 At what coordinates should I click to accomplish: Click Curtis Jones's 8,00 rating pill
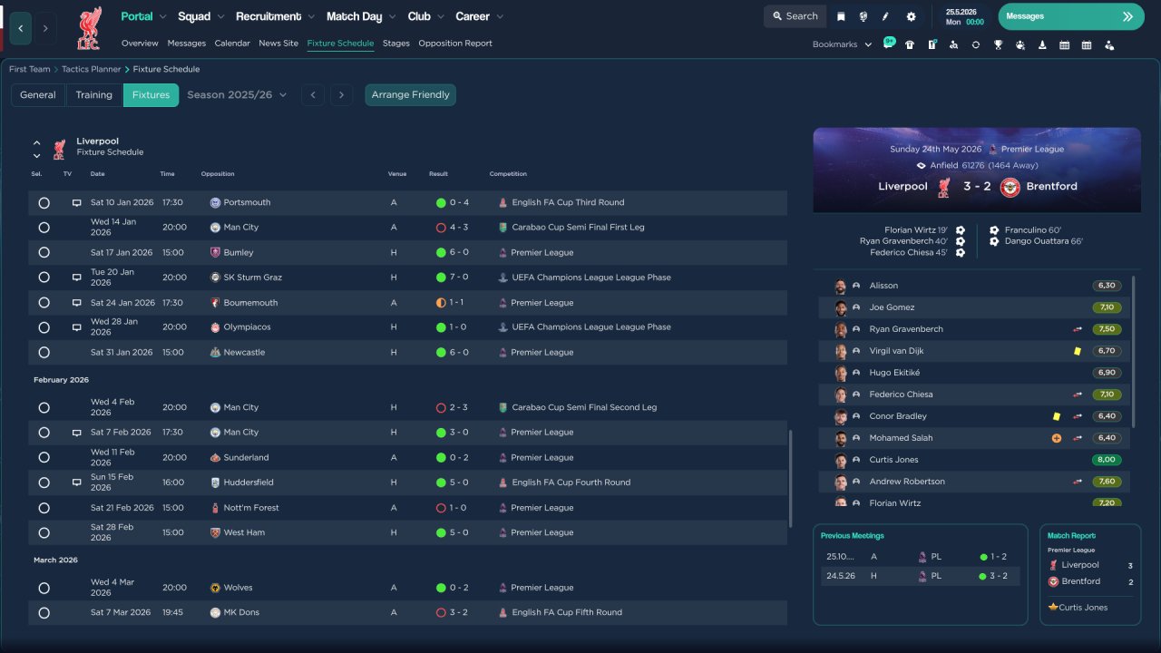pyautogui.click(x=1107, y=460)
